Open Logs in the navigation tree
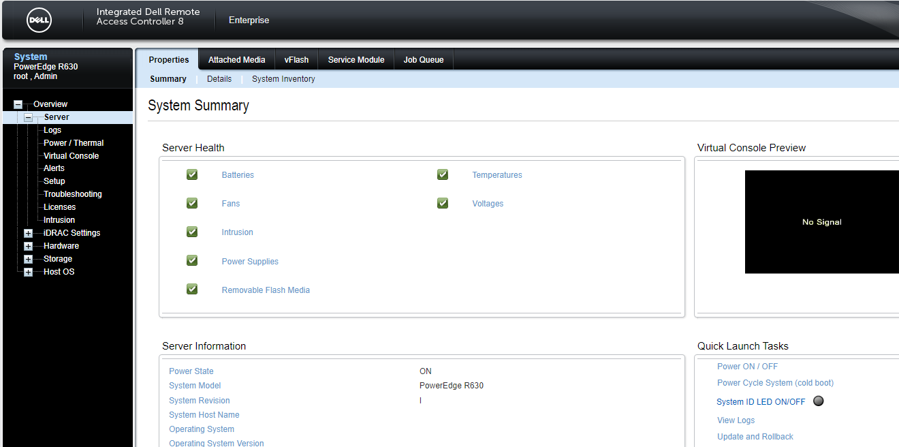 pos(52,130)
